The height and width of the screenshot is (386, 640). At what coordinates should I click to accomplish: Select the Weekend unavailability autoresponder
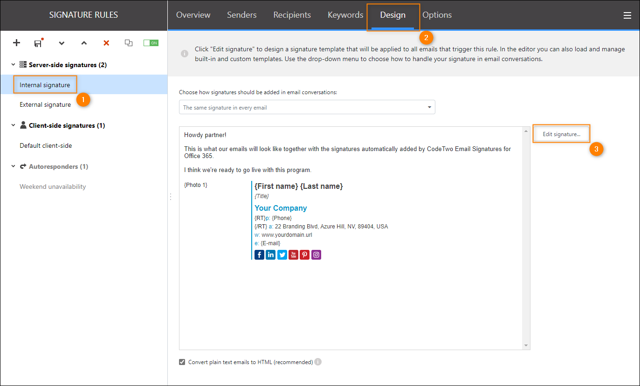(x=53, y=186)
